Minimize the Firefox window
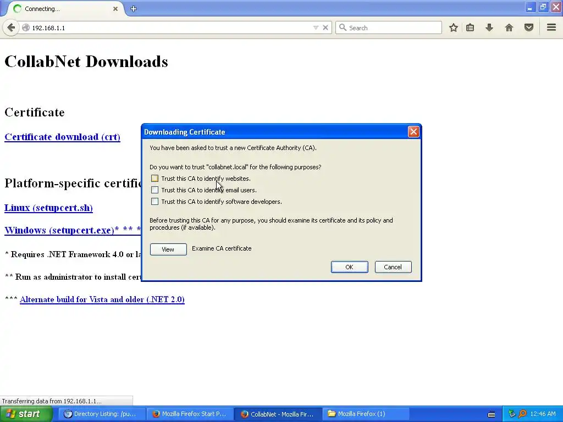The height and width of the screenshot is (422, 563). pyautogui.click(x=529, y=7)
